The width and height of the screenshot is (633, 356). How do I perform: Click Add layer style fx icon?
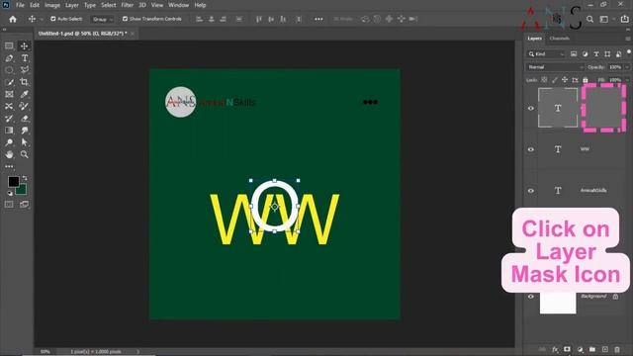[555, 349]
